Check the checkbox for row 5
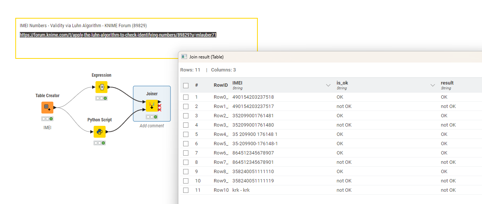Image resolution: width=482 pixels, height=204 pixels. tap(186, 134)
